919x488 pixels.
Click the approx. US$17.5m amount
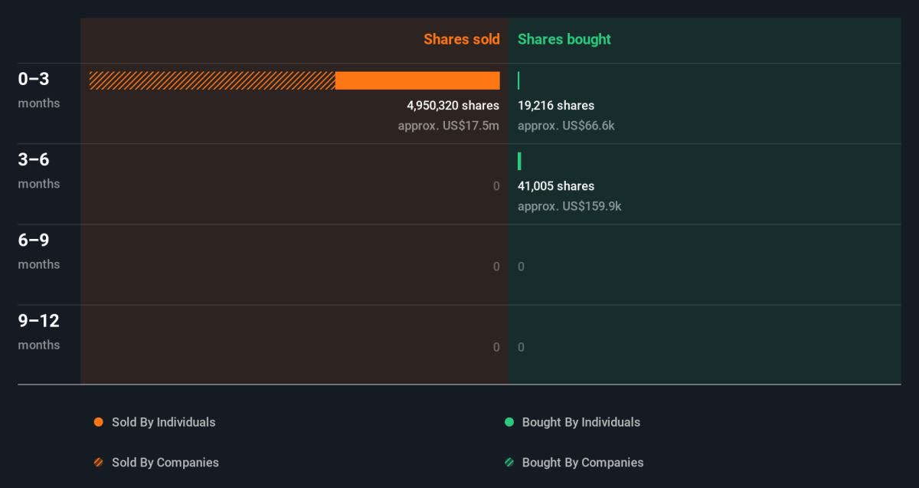[x=448, y=126]
